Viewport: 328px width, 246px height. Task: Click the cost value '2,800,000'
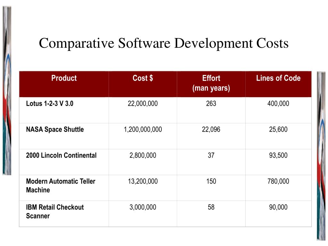(143, 155)
